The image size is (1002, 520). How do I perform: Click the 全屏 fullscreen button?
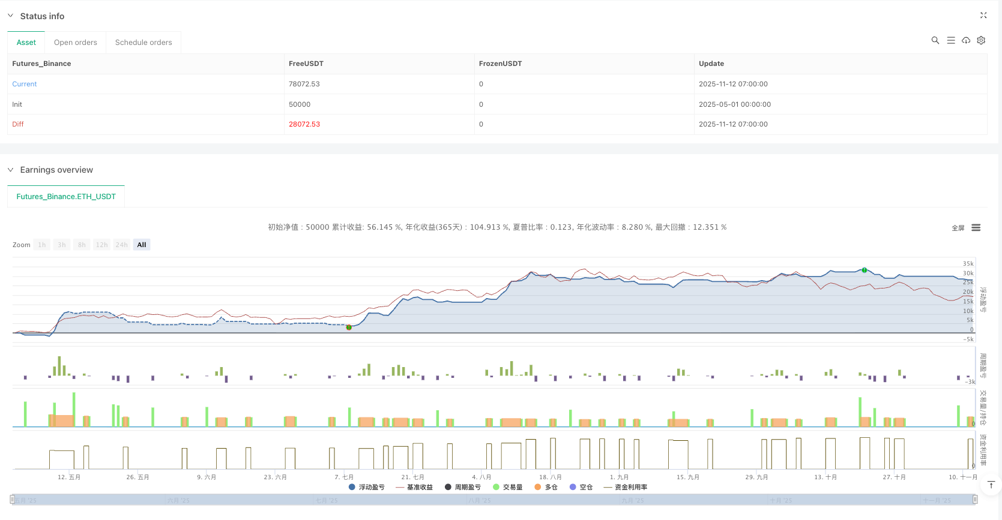(x=958, y=228)
